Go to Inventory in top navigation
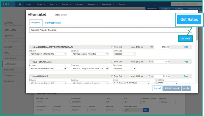 tap(79, 4)
